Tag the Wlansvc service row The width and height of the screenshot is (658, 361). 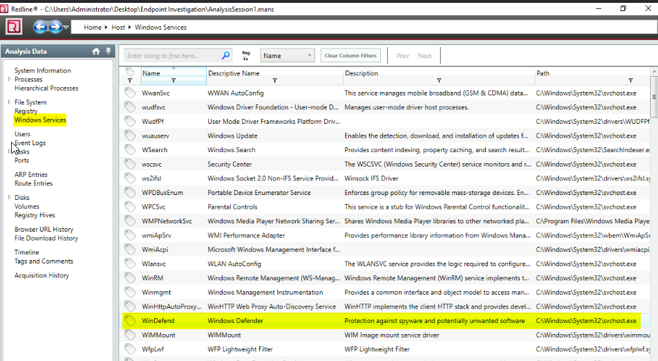[x=130, y=263]
